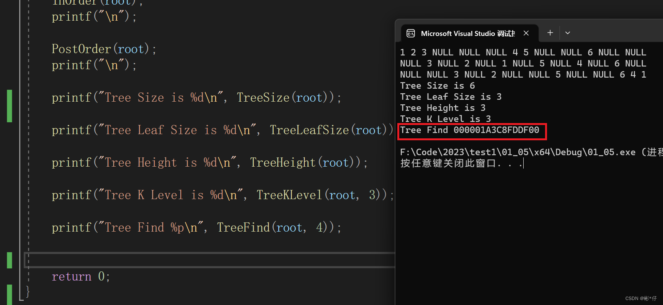Viewport: 663px width, 305px height.
Task: Click the inorder output line starting 'NULL 3 NULL 2'
Action: (523, 63)
